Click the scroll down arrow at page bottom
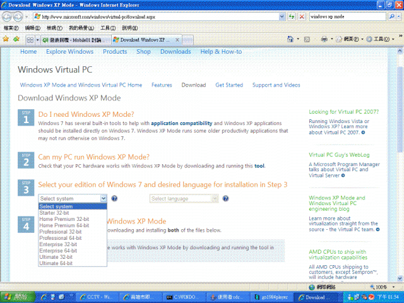The image size is (404, 303). (400, 278)
